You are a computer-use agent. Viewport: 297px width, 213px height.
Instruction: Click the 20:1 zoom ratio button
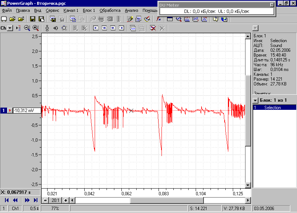pyautogui.click(x=55, y=200)
